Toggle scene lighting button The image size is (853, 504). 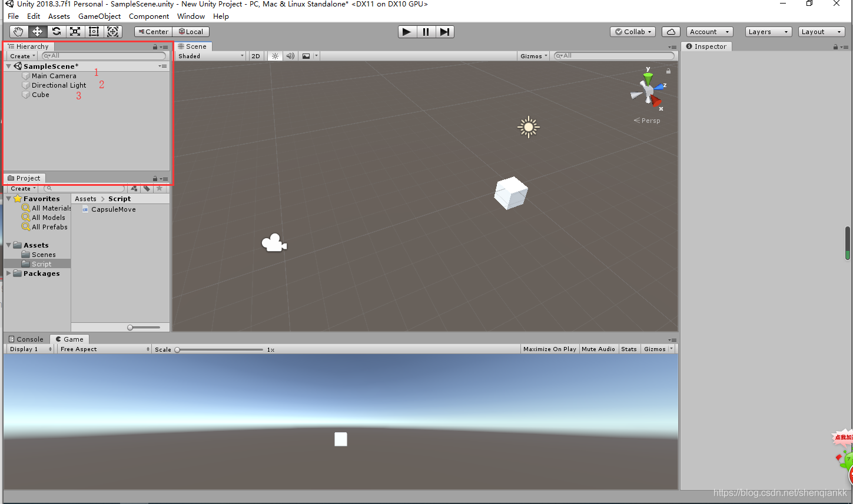275,56
